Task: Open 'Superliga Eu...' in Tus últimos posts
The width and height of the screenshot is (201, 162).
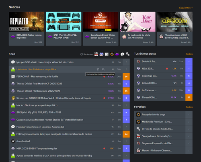Action: point(150,76)
